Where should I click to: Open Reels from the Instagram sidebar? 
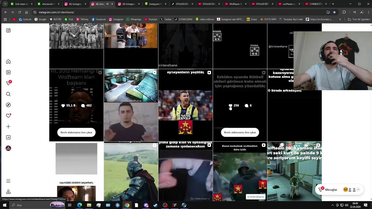[x=8, y=72]
